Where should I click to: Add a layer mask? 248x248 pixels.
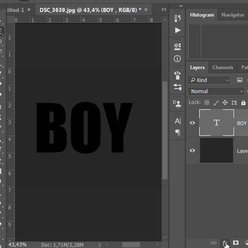(x=236, y=243)
